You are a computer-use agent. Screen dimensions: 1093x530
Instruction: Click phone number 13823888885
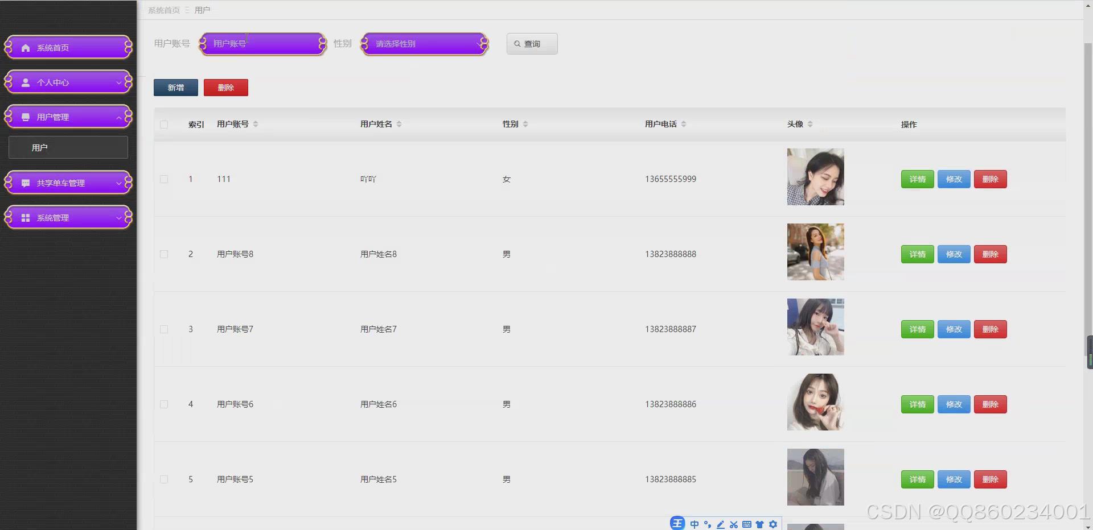pyautogui.click(x=671, y=479)
